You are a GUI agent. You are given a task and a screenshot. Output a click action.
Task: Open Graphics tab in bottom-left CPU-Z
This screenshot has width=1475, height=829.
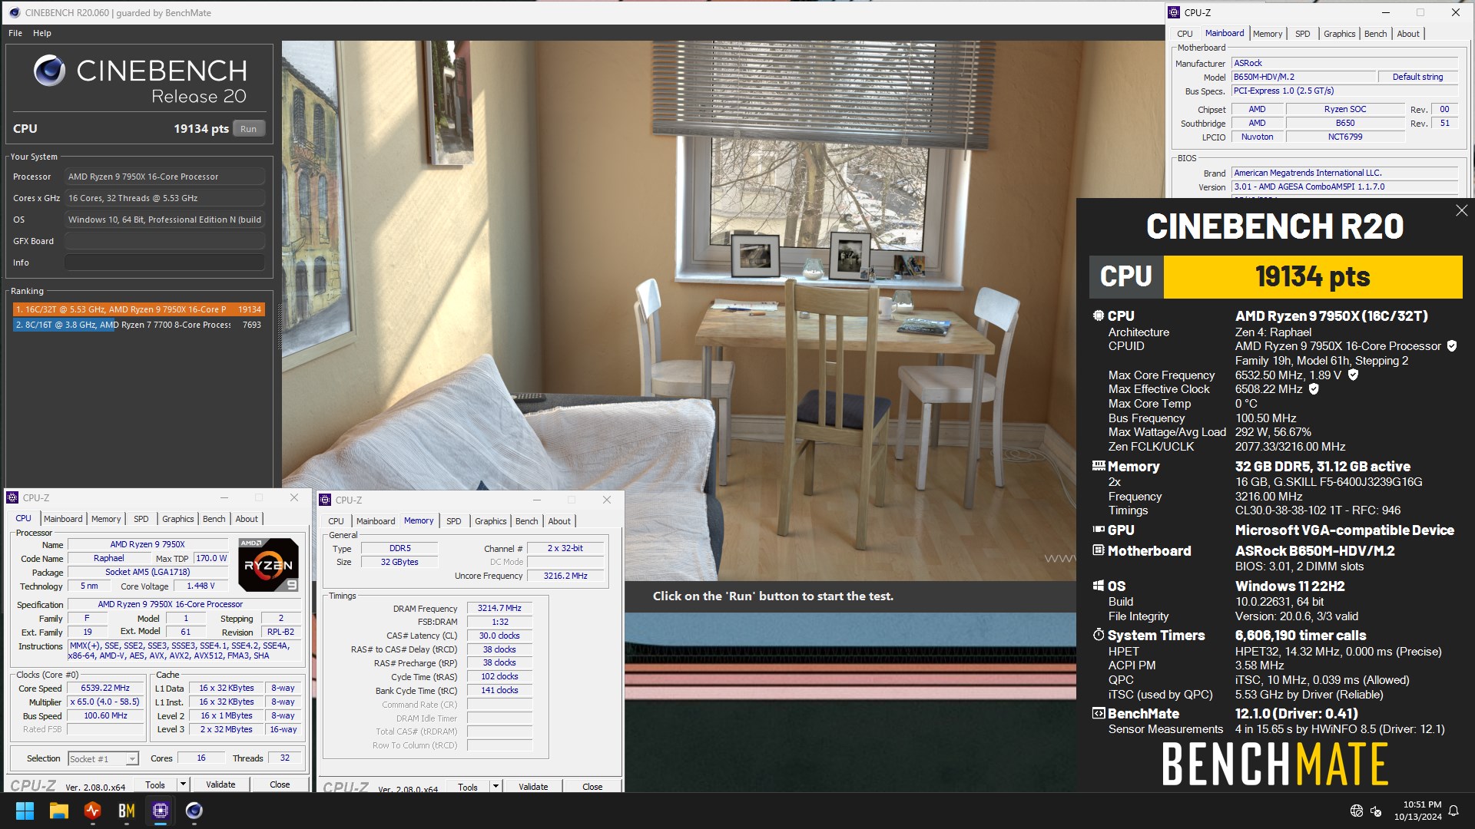tap(178, 519)
